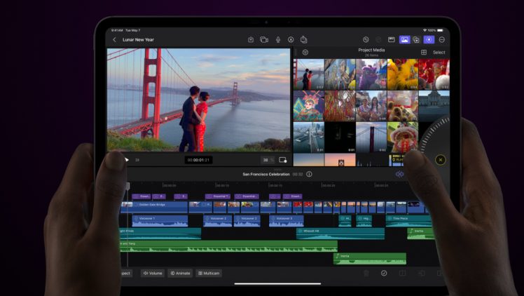Click the microphone voiceover icon
Image resolution: width=524 pixels, height=296 pixels.
pyautogui.click(x=278, y=40)
